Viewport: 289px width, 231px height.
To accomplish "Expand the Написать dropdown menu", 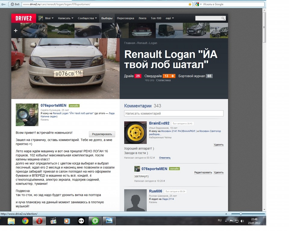I will pyautogui.click(x=66, y=18).
